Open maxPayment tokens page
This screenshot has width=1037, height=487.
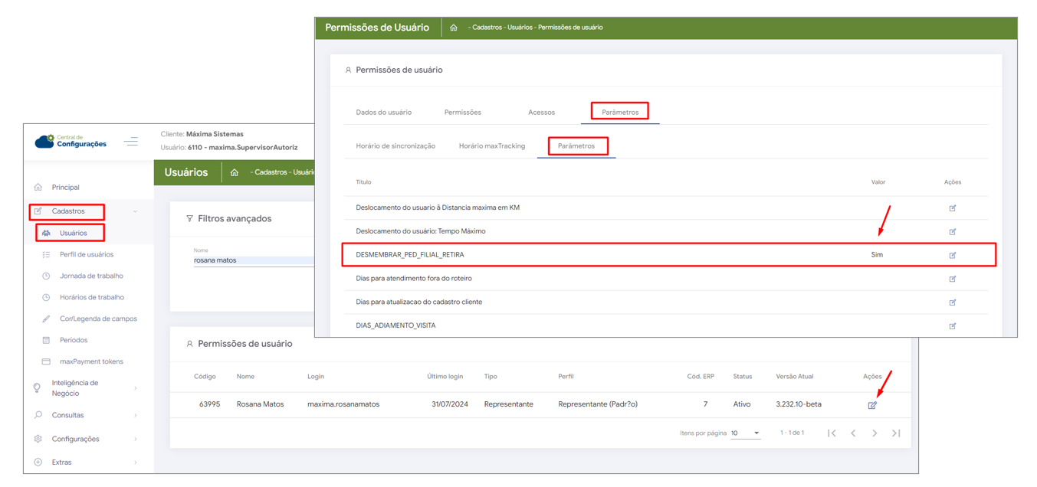[x=91, y=361]
